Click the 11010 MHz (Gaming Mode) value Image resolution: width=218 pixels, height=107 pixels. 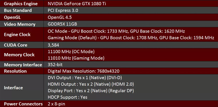click(x=76, y=58)
